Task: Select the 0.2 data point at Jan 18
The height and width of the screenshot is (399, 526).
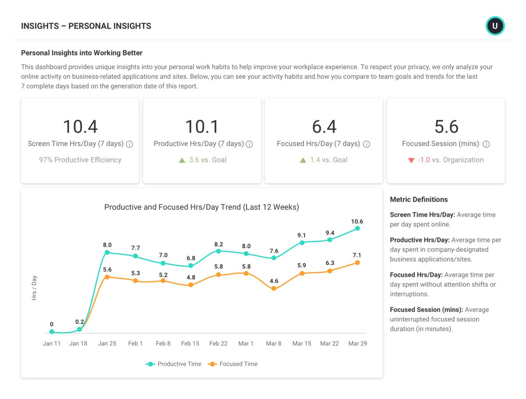Action: point(79,329)
